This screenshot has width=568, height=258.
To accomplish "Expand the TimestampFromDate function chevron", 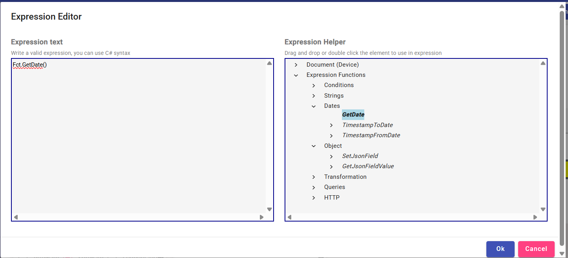I will (331, 136).
